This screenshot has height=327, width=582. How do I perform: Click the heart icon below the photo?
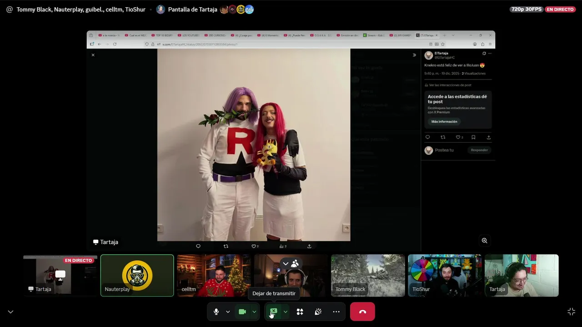pyautogui.click(x=254, y=246)
